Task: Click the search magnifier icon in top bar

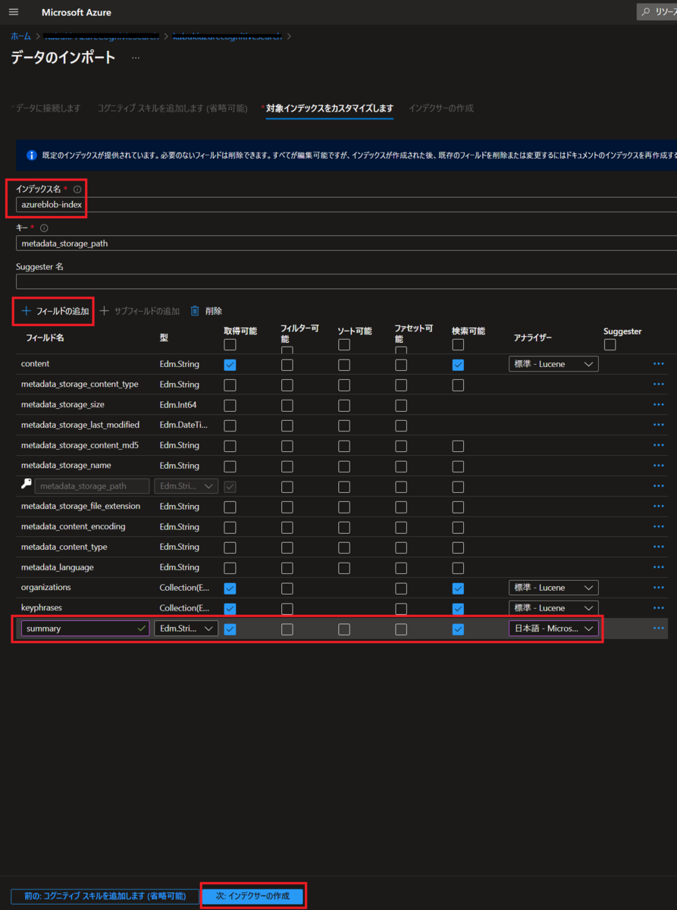Action: (x=646, y=12)
